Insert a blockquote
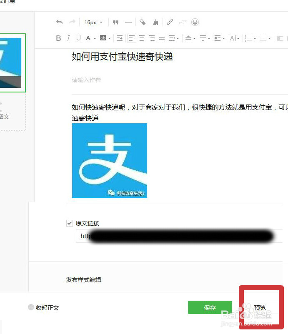Screen dimensions: 288x334 pos(115,22)
